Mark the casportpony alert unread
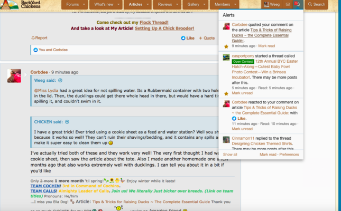 [x=242, y=93]
